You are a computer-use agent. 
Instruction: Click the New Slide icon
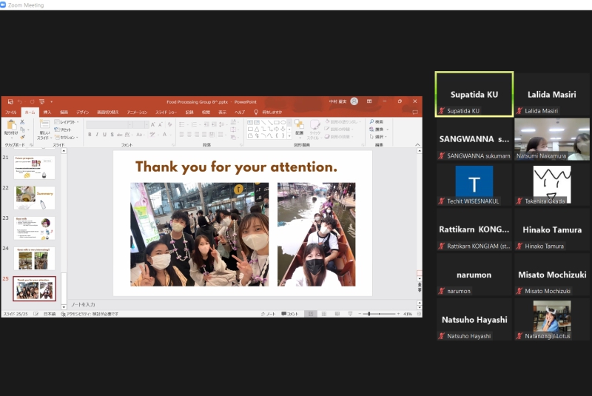(45, 126)
